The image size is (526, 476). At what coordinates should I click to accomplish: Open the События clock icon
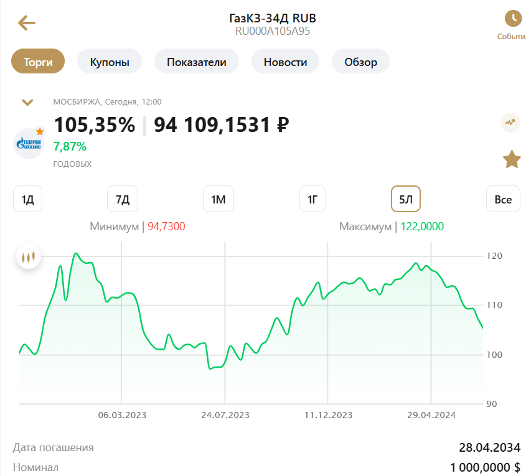pyautogui.click(x=513, y=19)
